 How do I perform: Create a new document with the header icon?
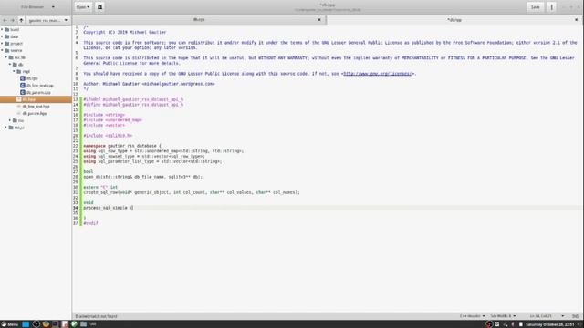[x=99, y=7]
